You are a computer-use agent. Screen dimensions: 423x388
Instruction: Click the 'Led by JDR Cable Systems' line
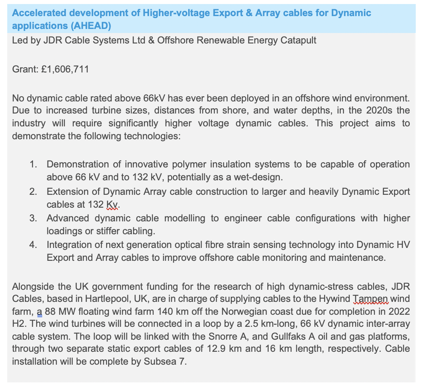point(164,41)
